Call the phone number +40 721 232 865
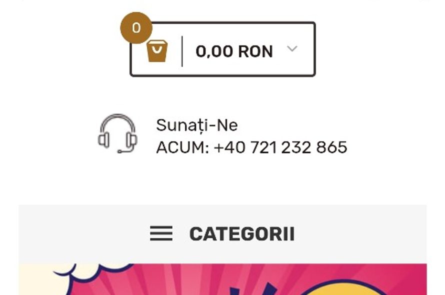Image resolution: width=445 pixels, height=295 pixels. pyautogui.click(x=280, y=147)
